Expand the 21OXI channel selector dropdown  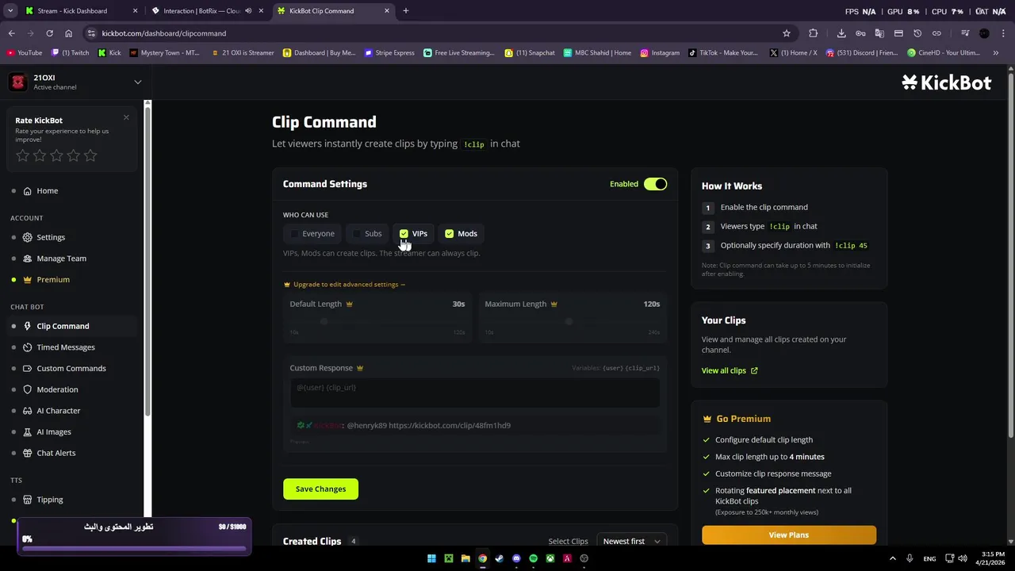(x=137, y=82)
